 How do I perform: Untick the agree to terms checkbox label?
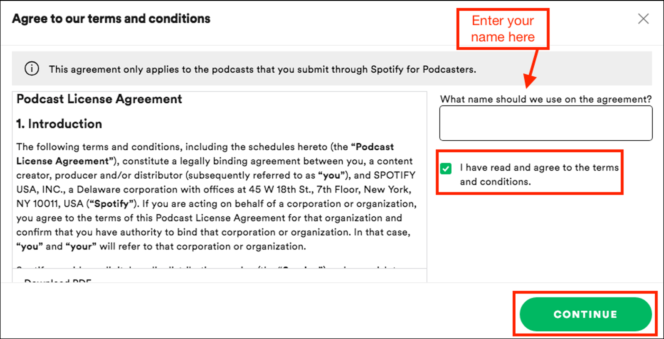click(539, 175)
